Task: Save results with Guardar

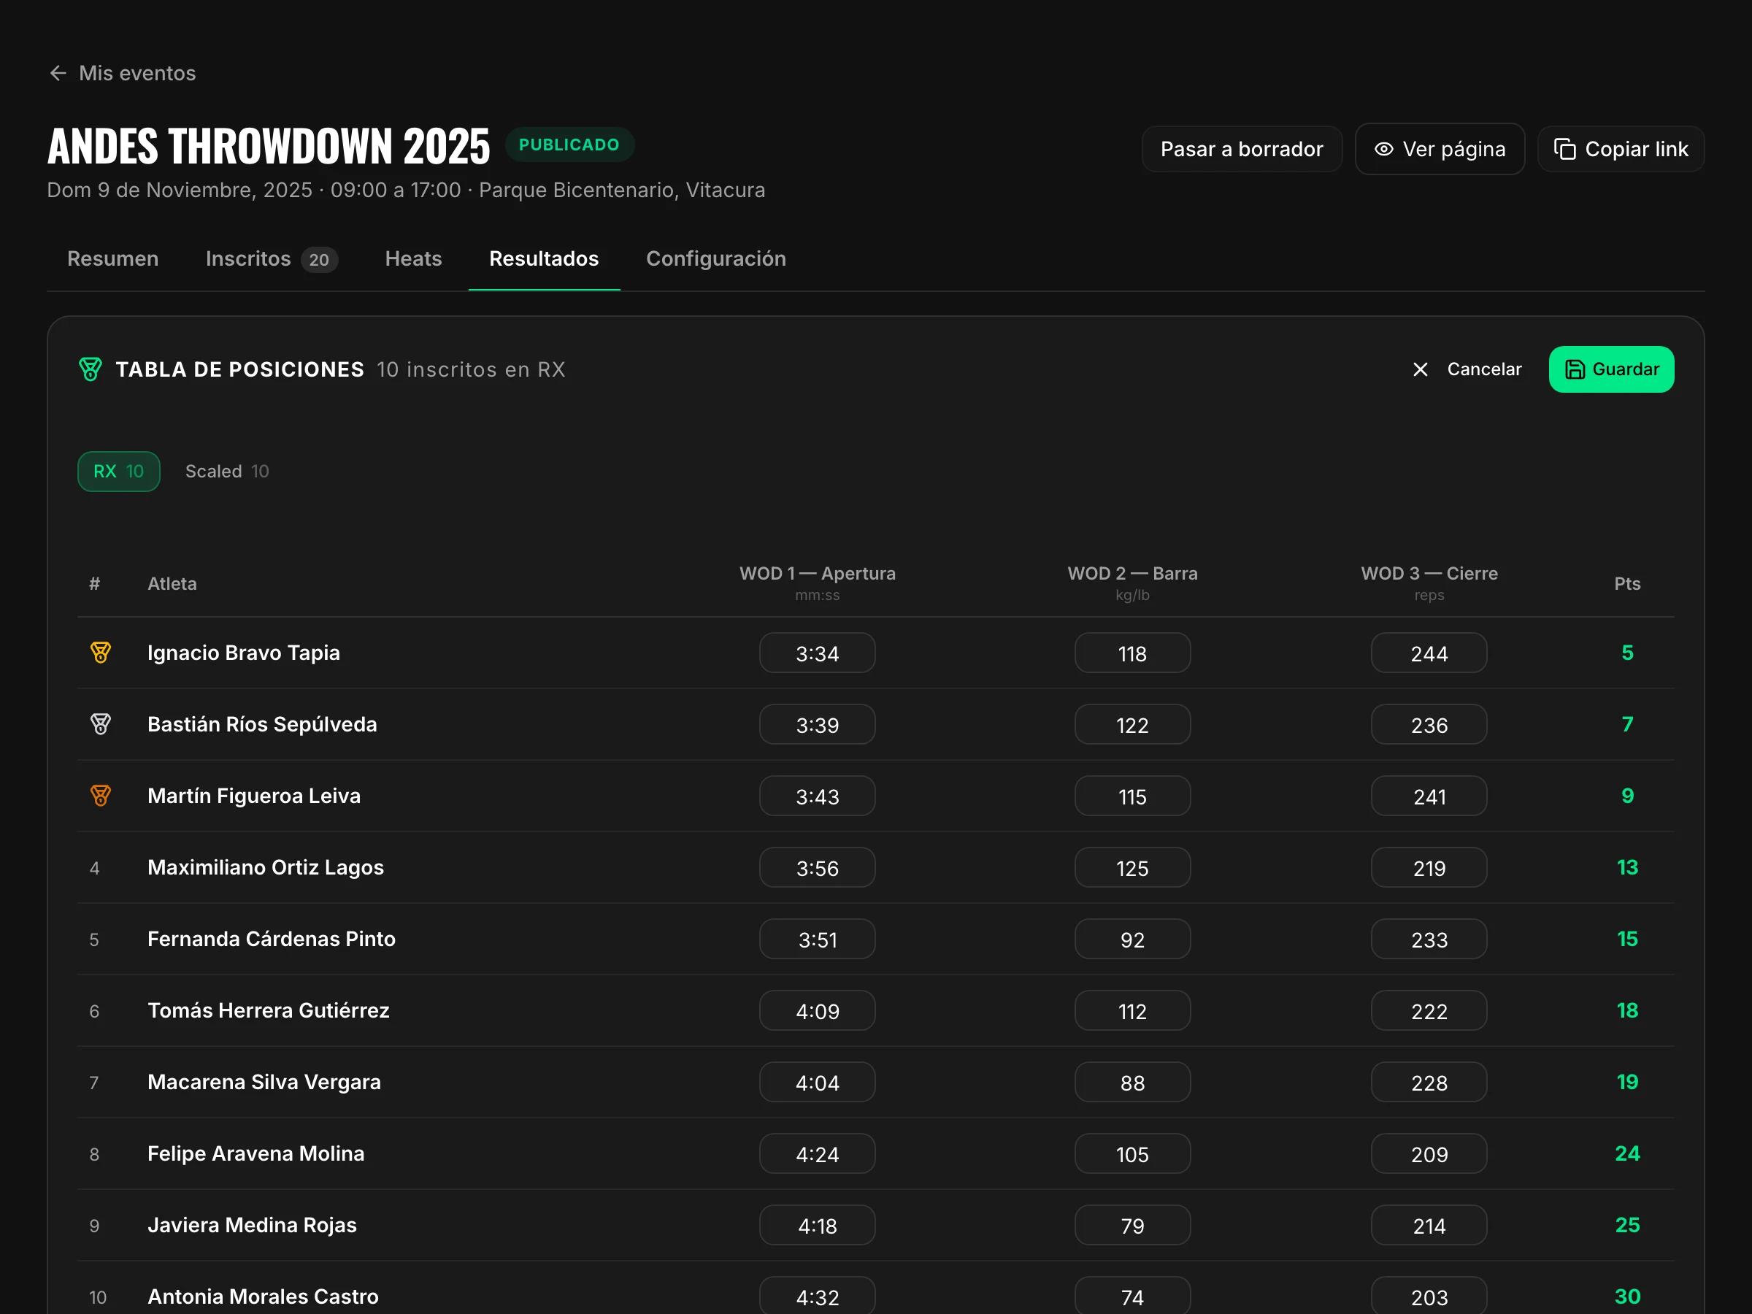Action: coord(1612,369)
